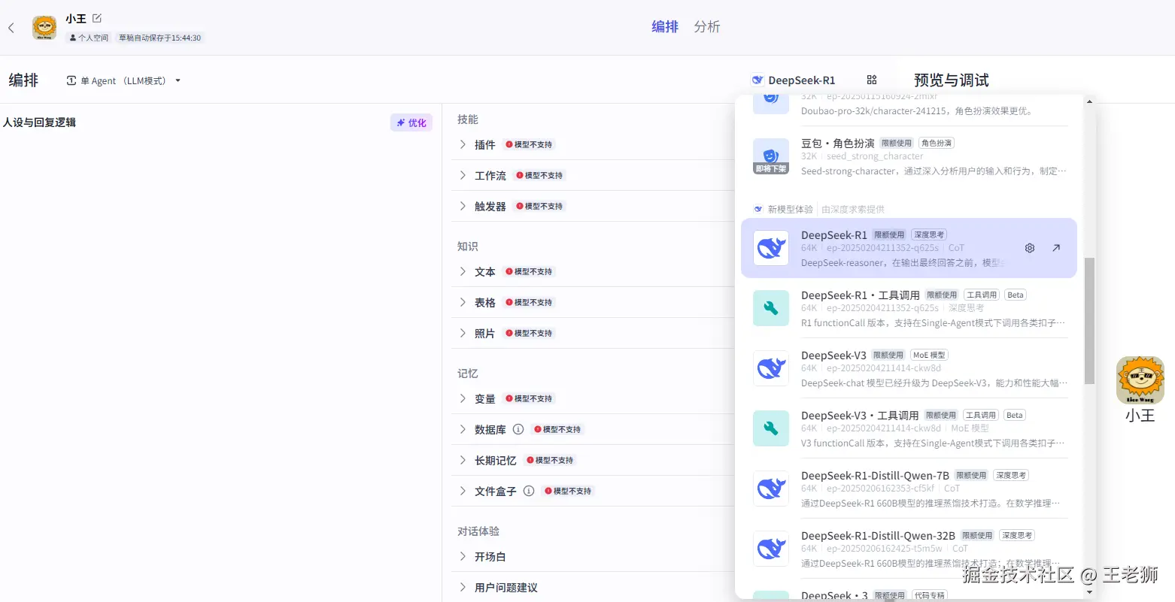Go back with the left arrow icon
1175x602 pixels.
(11, 28)
